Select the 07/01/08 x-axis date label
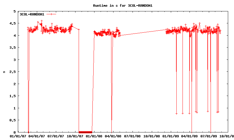 click(133, 136)
